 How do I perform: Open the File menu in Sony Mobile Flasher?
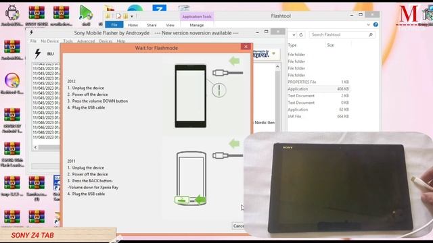click(x=33, y=41)
